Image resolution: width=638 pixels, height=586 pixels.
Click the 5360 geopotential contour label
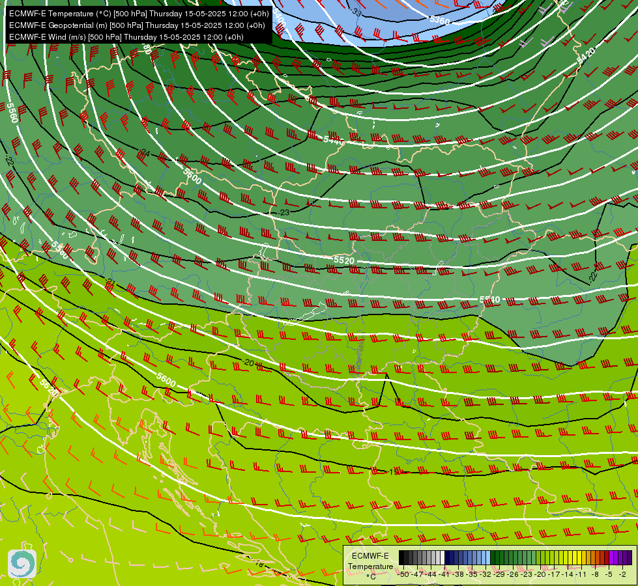pos(440,20)
